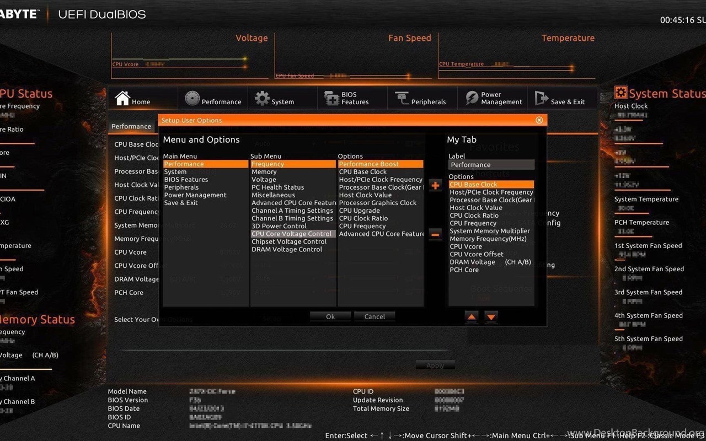Move selected option down with arrow
Screen dimensions: 706x441
tap(491, 316)
